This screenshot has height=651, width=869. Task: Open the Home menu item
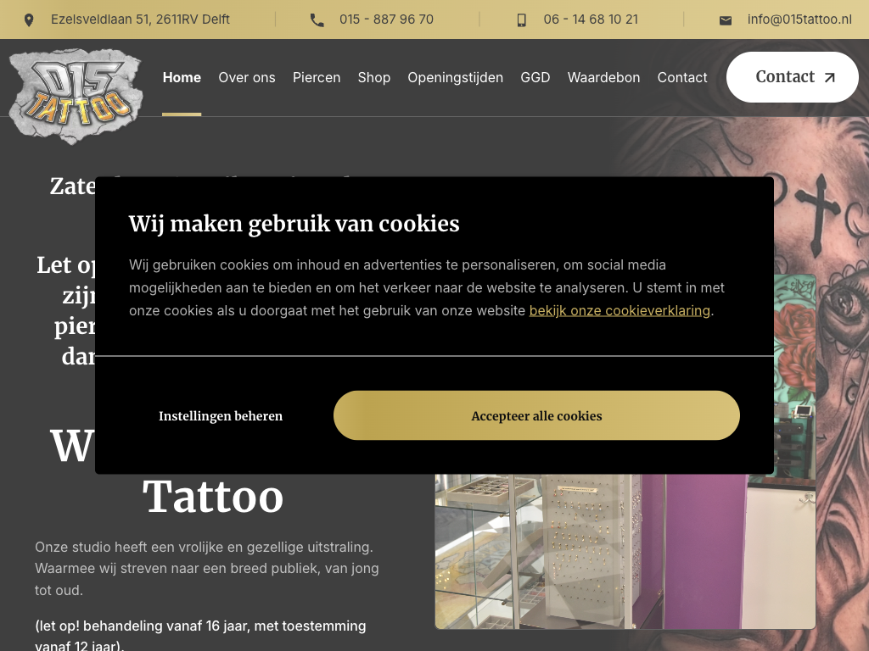click(182, 77)
